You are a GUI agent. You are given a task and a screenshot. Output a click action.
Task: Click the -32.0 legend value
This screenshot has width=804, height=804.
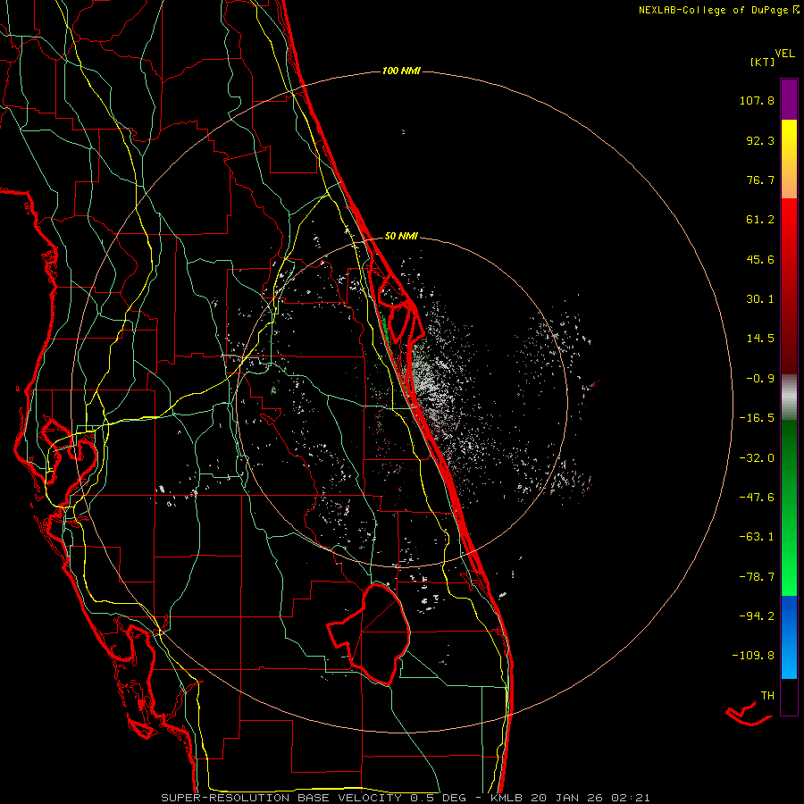(757, 458)
